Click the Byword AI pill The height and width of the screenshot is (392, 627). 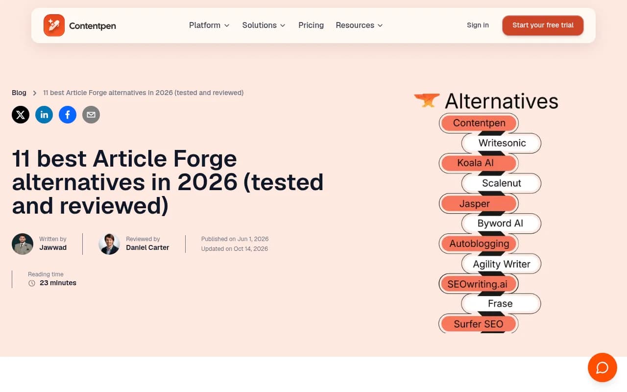click(x=502, y=223)
